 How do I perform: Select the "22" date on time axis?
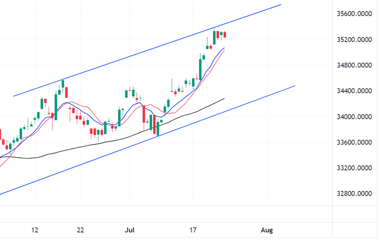[81, 230]
